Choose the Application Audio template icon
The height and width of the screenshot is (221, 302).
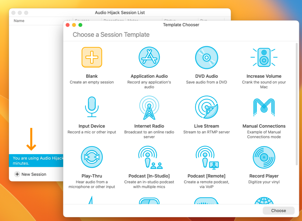[149, 57]
